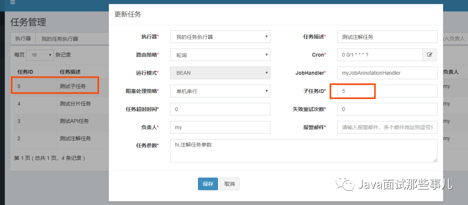Click the hamburger menu icon at top
Image resolution: width=468 pixels, height=205 pixels.
point(13,2)
